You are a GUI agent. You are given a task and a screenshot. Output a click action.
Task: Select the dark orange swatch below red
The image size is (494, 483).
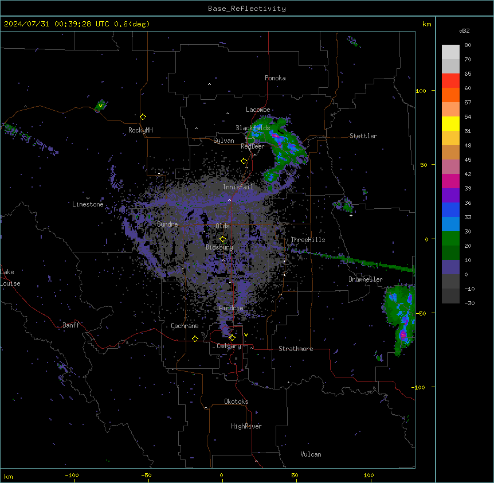[450, 95]
